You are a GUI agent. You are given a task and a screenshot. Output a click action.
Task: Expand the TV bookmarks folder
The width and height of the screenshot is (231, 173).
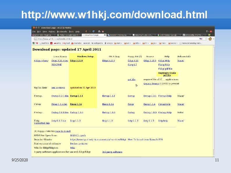point(145,43)
